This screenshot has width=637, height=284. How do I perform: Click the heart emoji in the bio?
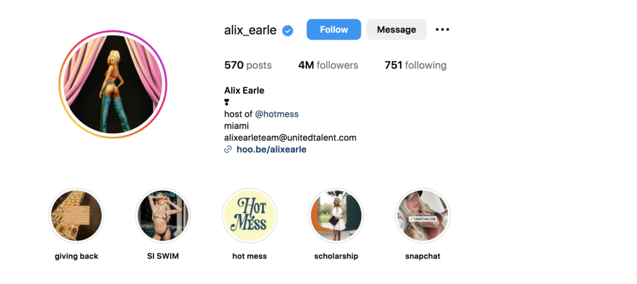coord(226,102)
